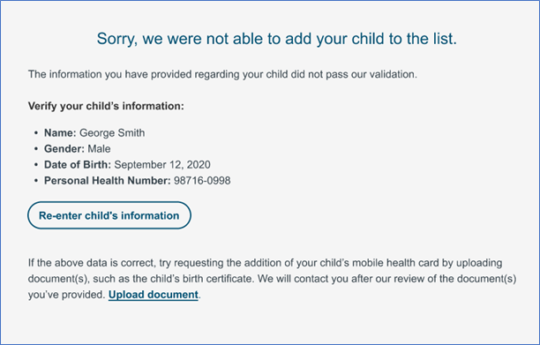
Task: Click the bold Name: label
Action: pos(60,133)
